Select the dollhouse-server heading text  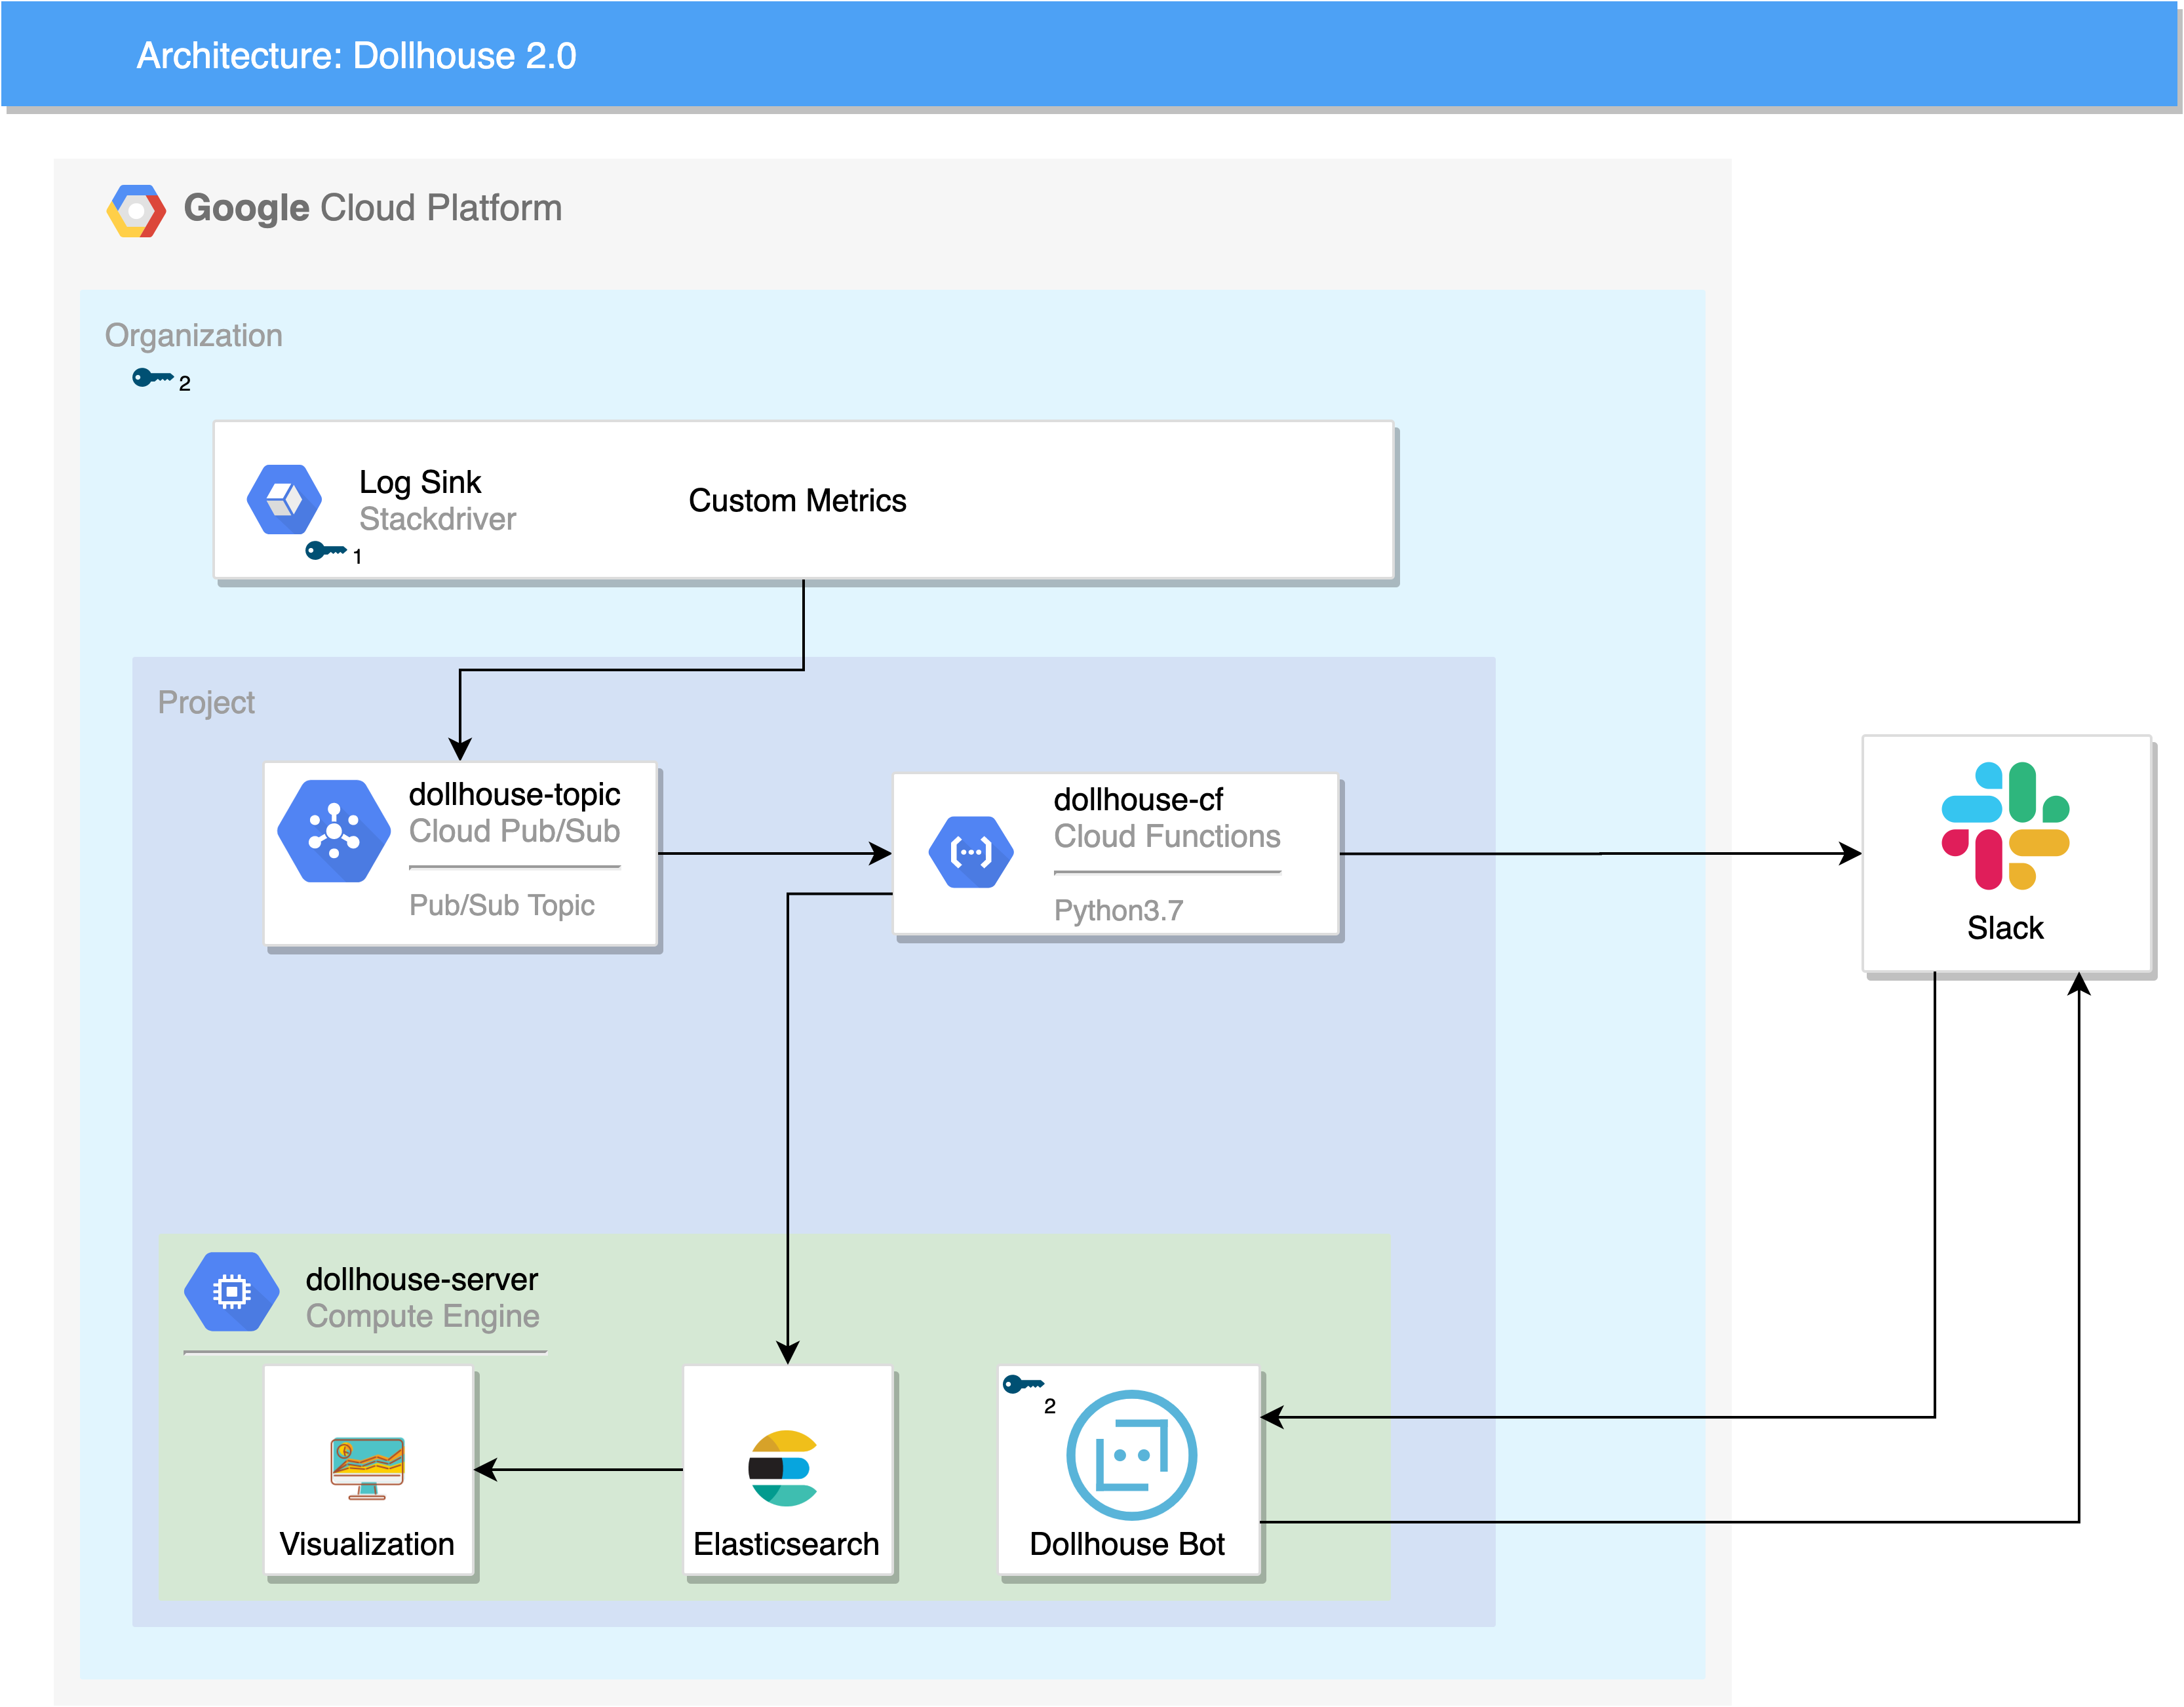(421, 1279)
